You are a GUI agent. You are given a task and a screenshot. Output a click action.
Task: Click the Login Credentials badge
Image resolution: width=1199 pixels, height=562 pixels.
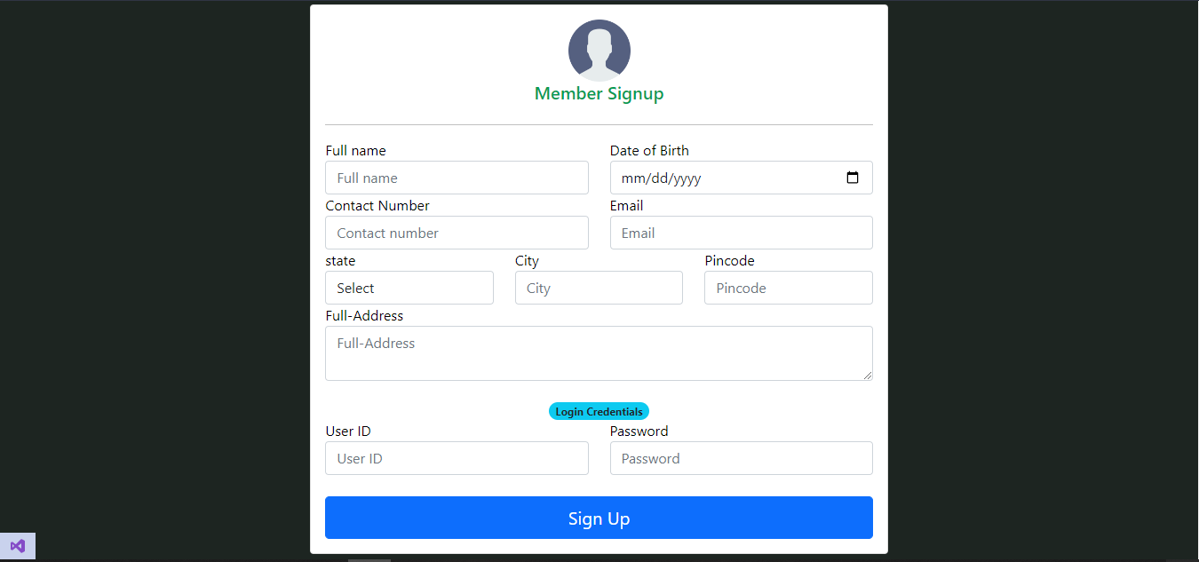pos(599,410)
